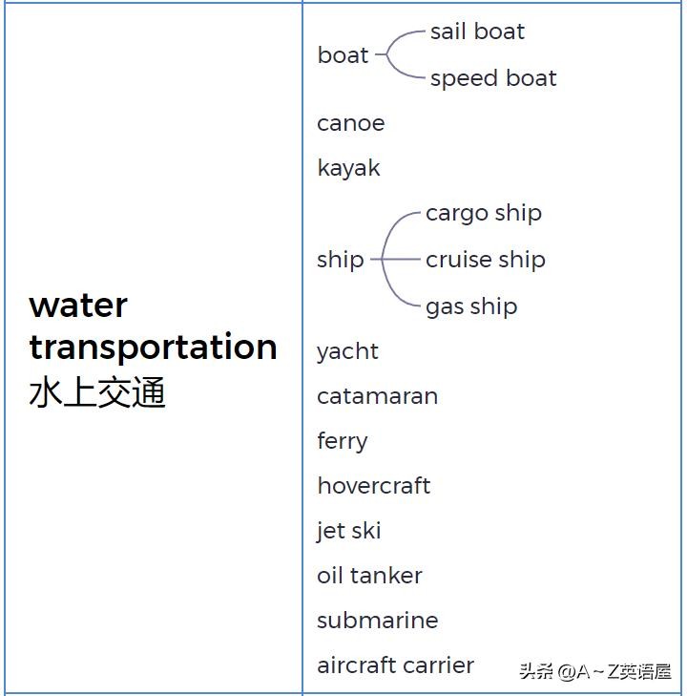Viewport: 687px width, 696px height.
Task: Click the 'kayak' entry
Action: [x=348, y=168]
